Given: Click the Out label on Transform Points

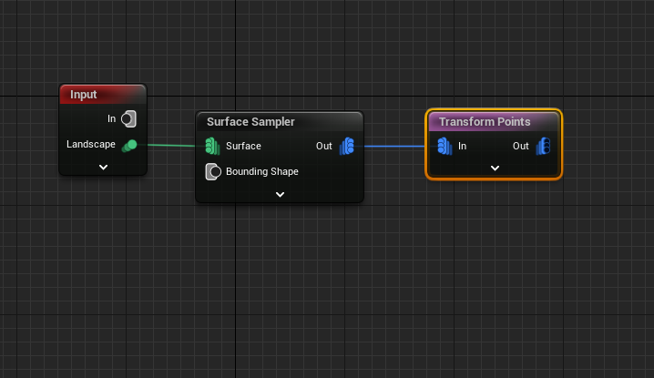Looking at the screenshot, I should point(520,146).
